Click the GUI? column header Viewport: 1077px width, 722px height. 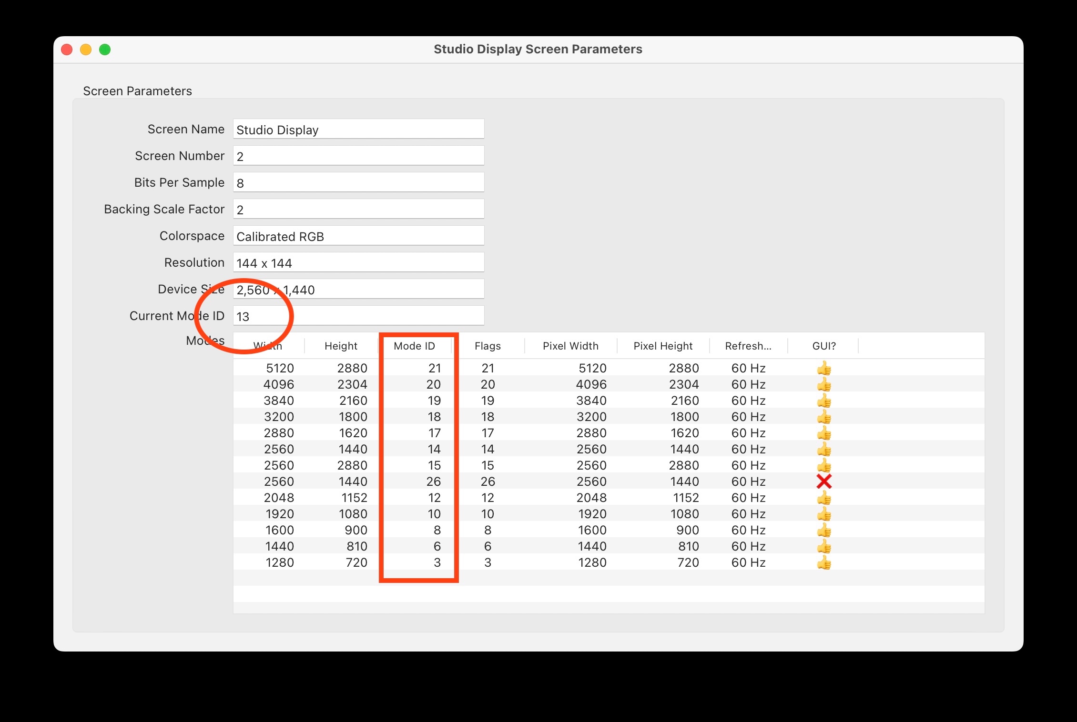[824, 346]
